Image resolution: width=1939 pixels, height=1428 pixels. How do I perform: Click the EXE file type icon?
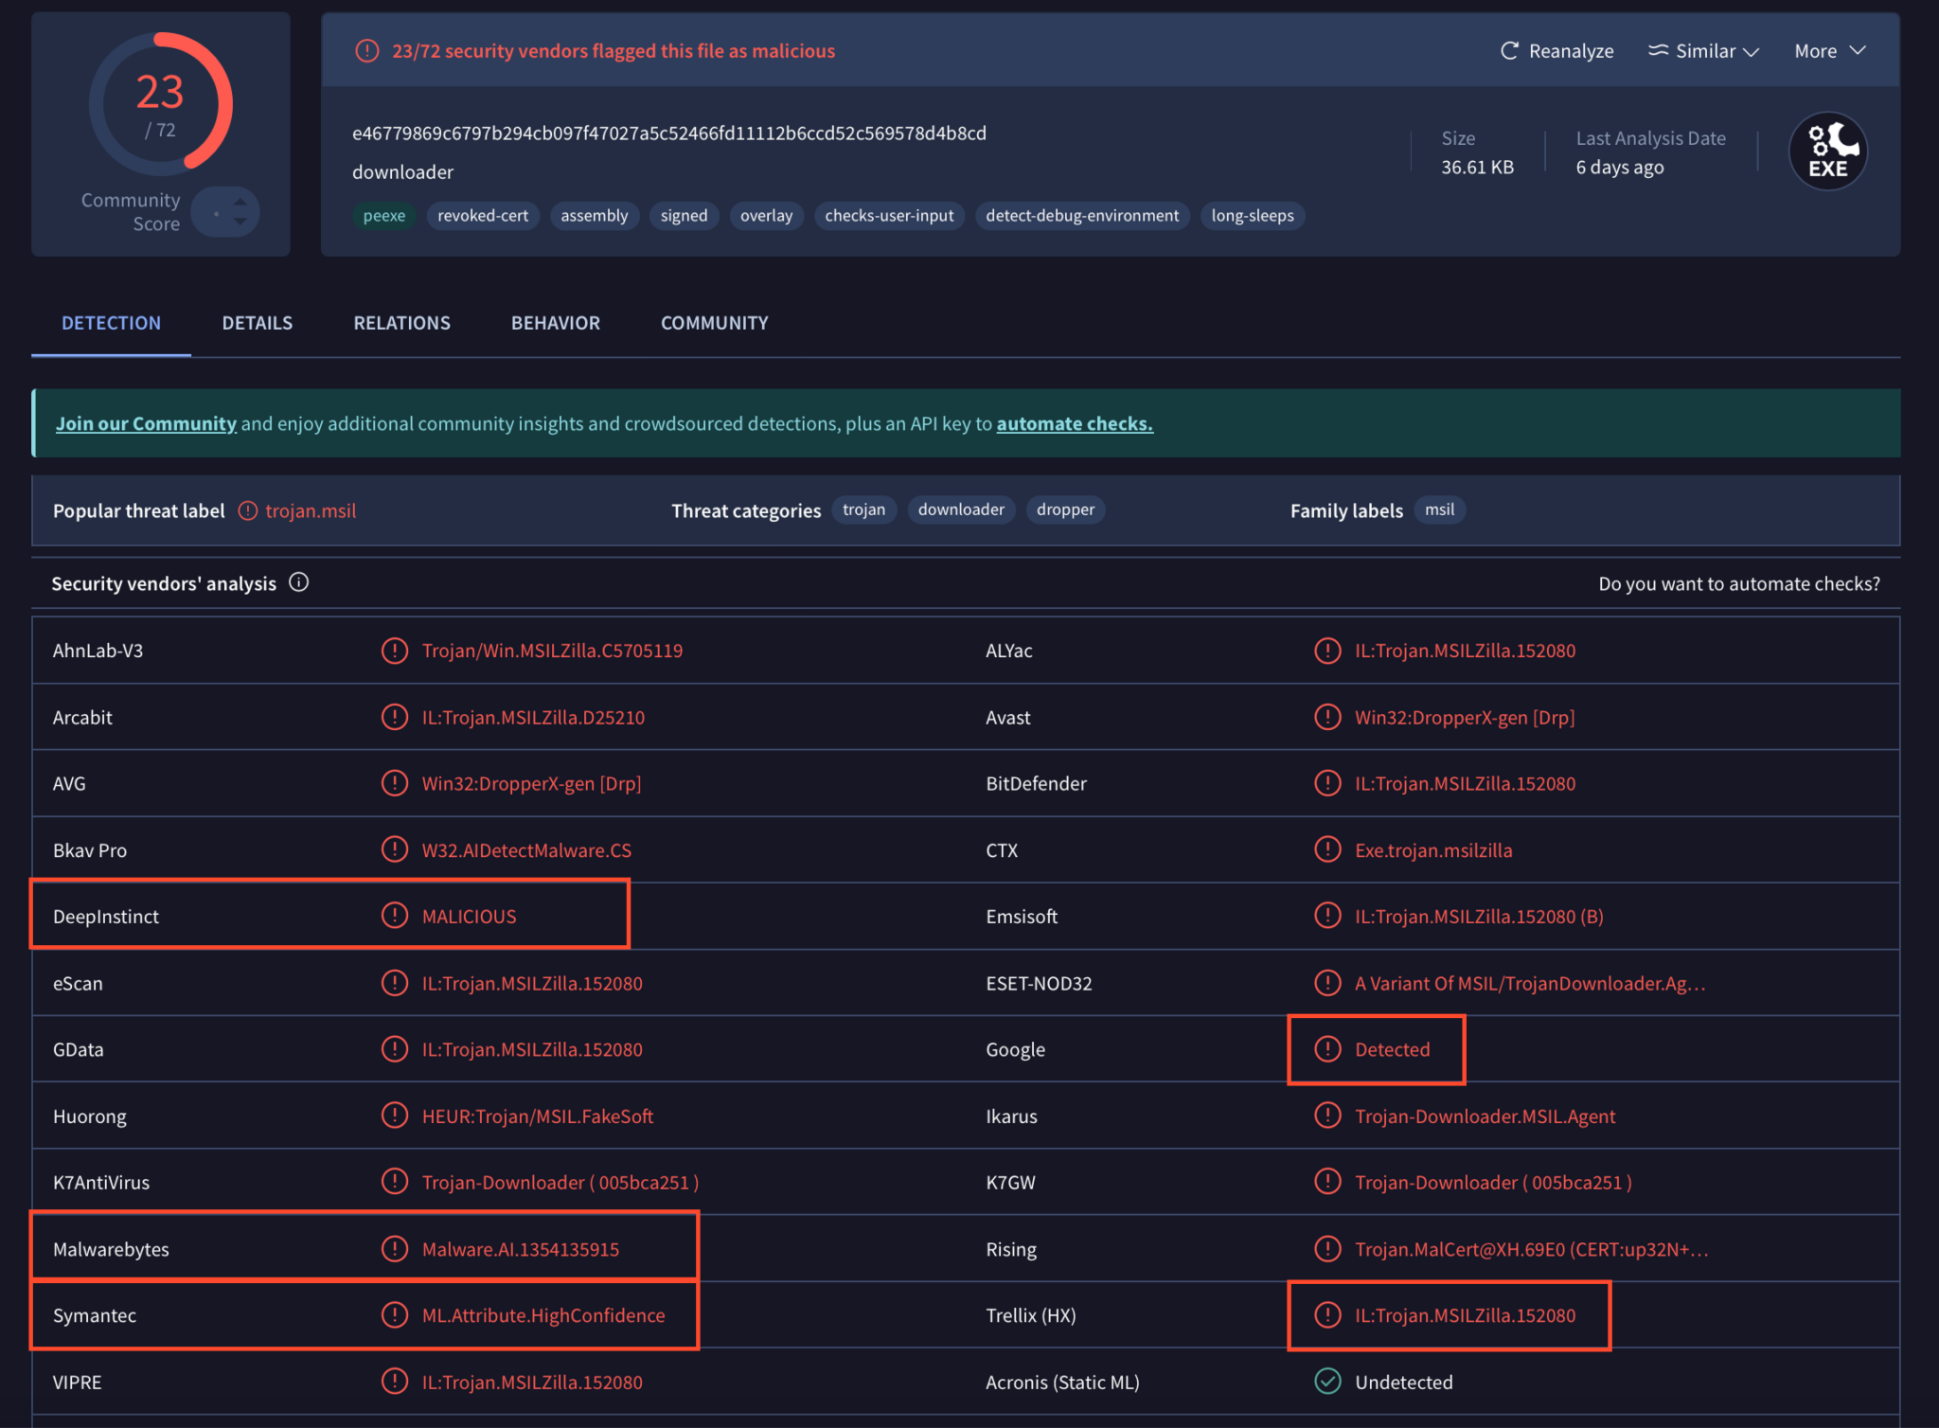point(1827,152)
